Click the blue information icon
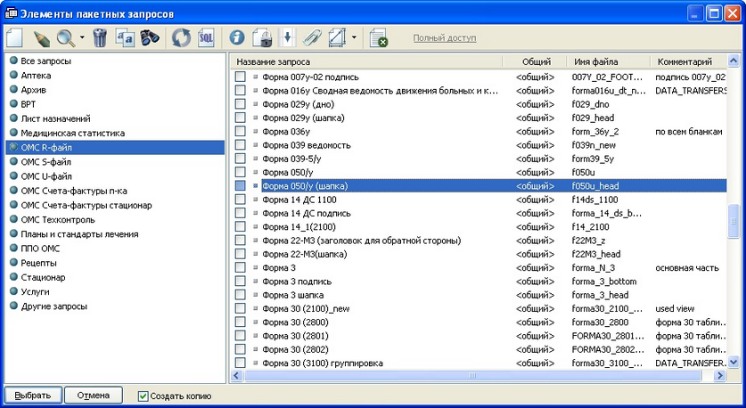746x408 pixels. click(x=237, y=37)
